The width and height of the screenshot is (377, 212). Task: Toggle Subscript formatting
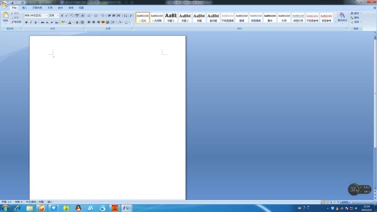47,22
